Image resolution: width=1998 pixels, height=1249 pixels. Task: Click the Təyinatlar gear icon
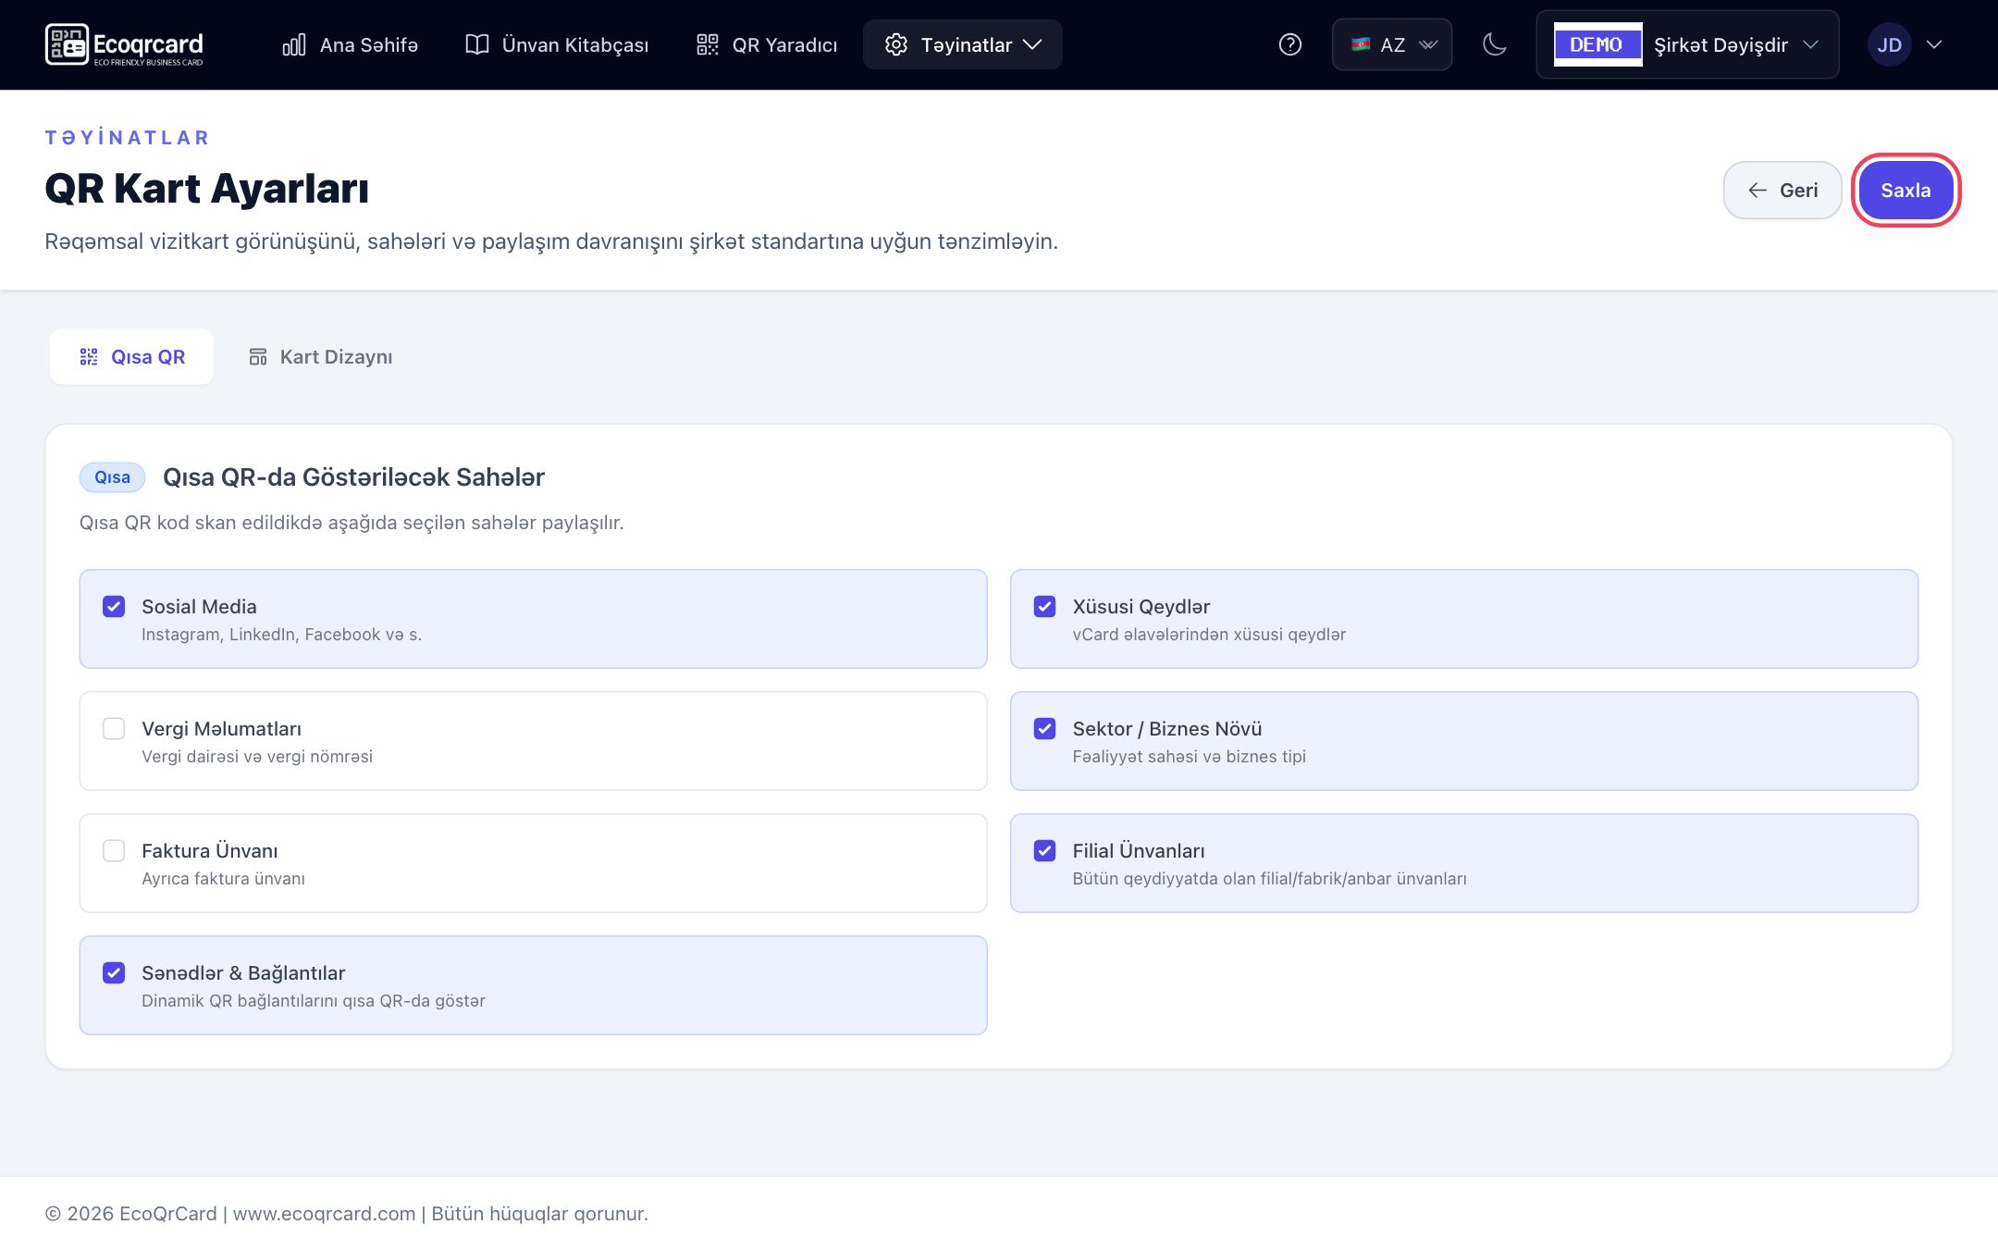[x=895, y=44]
